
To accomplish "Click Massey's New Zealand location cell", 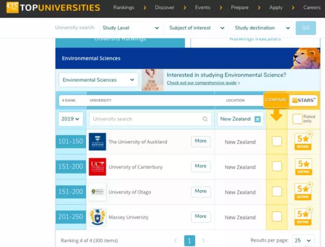I will (x=240, y=217).
